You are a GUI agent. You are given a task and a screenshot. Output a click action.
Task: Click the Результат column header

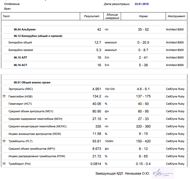pyautogui.click(x=92, y=16)
